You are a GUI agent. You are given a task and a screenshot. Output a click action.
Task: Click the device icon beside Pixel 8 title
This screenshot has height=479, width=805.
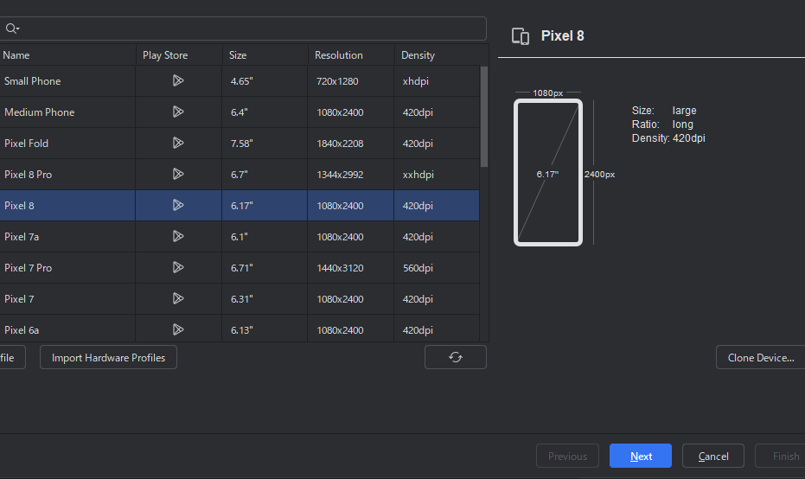[x=520, y=36]
